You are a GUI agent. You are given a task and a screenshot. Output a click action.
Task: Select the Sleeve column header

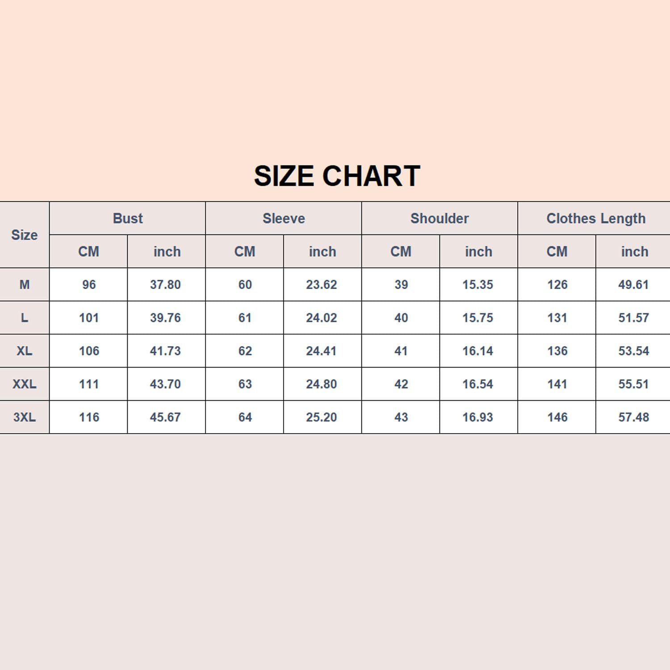pyautogui.click(x=284, y=218)
